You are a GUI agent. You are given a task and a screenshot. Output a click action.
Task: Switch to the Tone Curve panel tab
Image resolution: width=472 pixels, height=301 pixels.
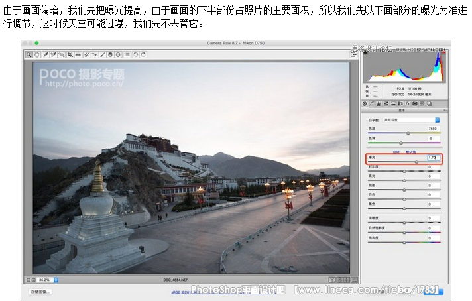(372, 104)
